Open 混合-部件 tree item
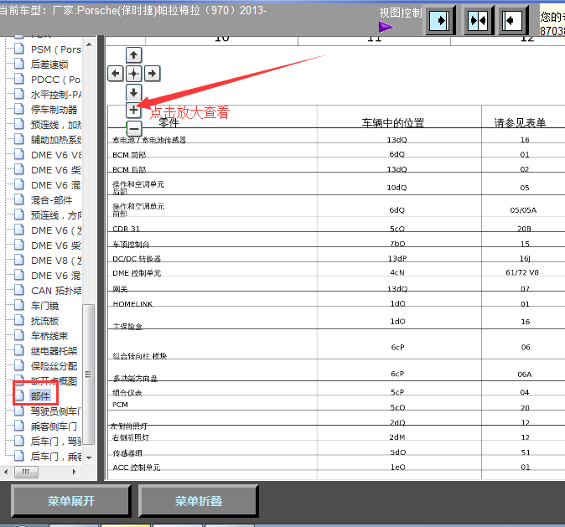The image size is (565, 527). 51,200
